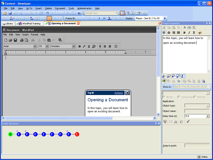Open Help via the blue question mark icon
Image resolution: width=213 pixels, height=160 pixels.
click(79, 13)
